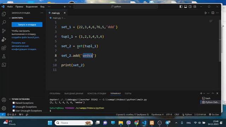This screenshot has width=226, height=127.
Task: Switch to the КОНСОЛЬ ОТЛАДКИ tab
Action: click(97, 93)
